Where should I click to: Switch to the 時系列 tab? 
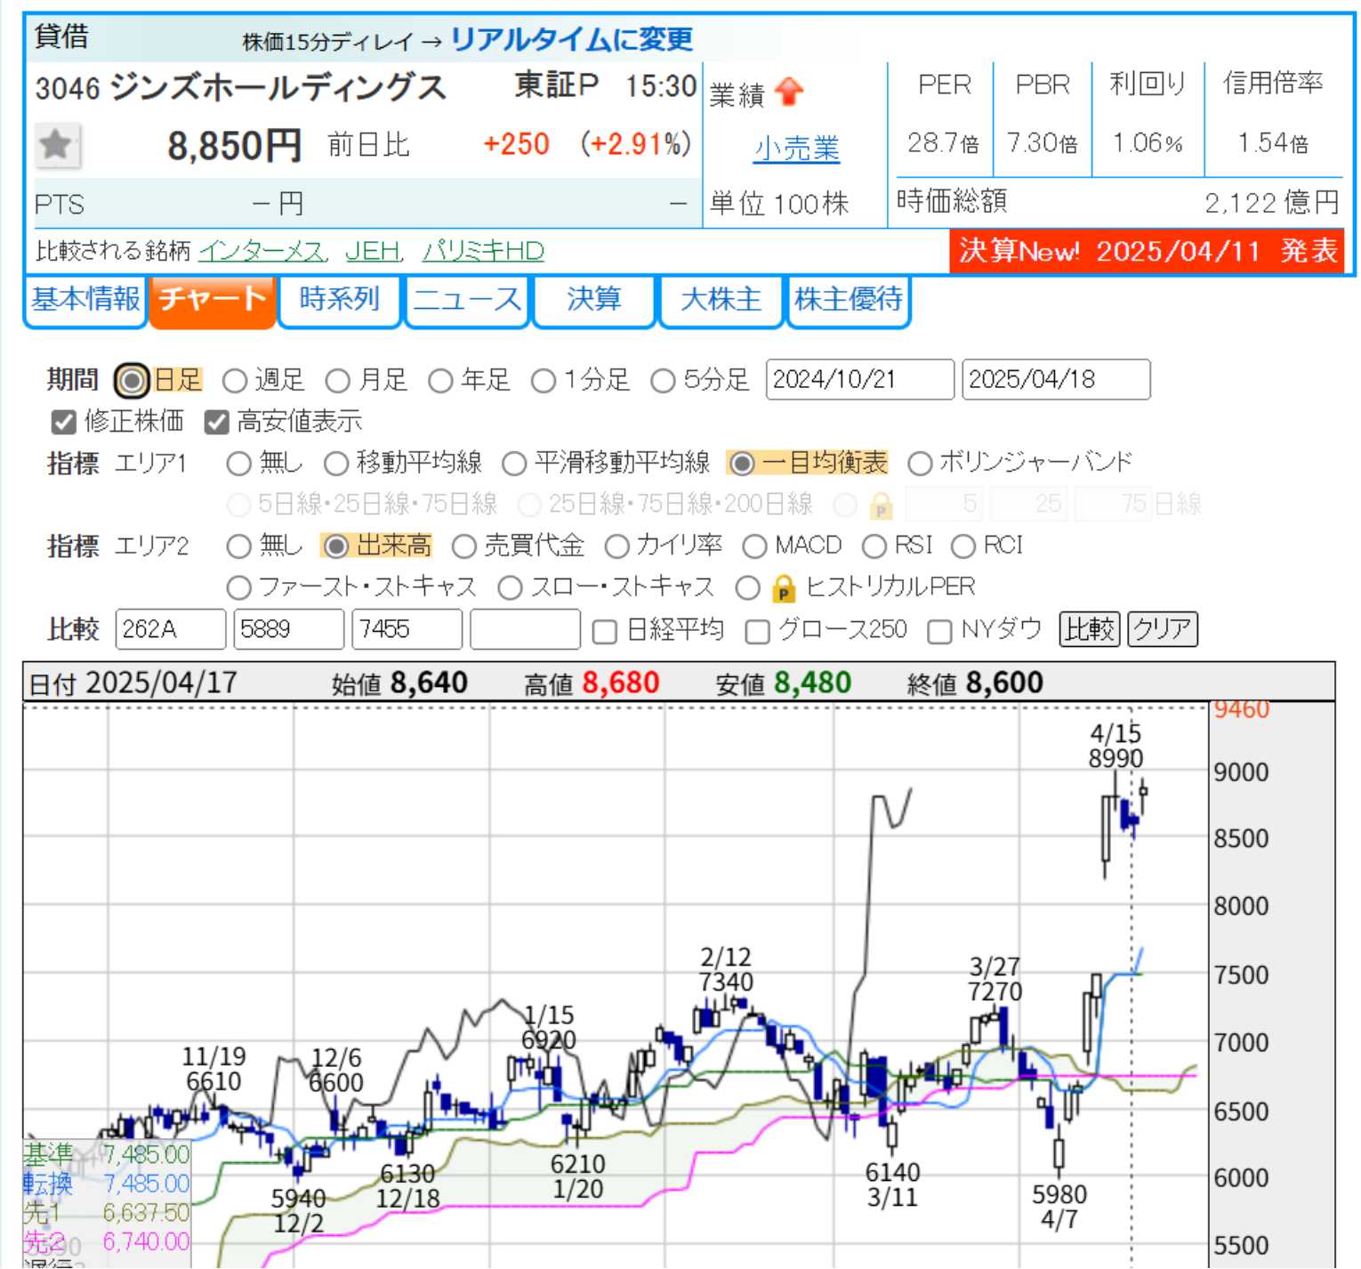(339, 300)
